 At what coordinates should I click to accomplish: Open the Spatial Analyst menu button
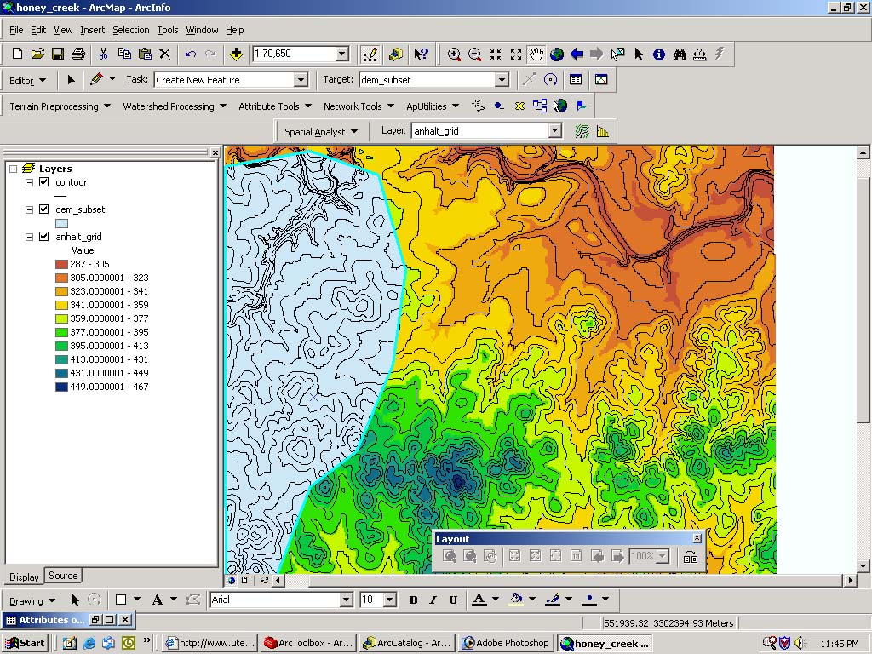(320, 132)
